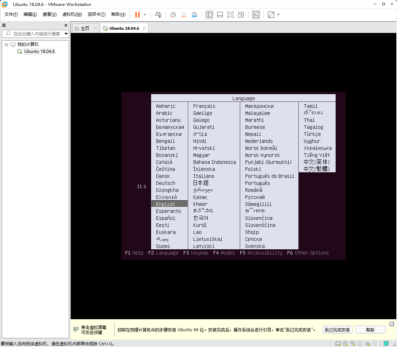The height and width of the screenshot is (347, 397).
Task: Click the VMware Workstation title bar icon
Action: click(5, 4)
